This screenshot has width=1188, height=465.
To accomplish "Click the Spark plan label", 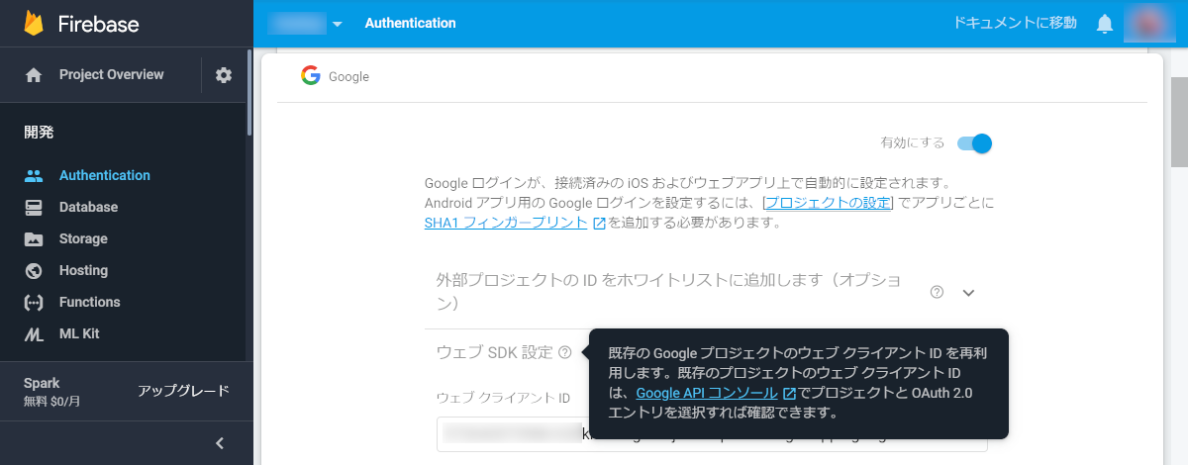I will (42, 383).
